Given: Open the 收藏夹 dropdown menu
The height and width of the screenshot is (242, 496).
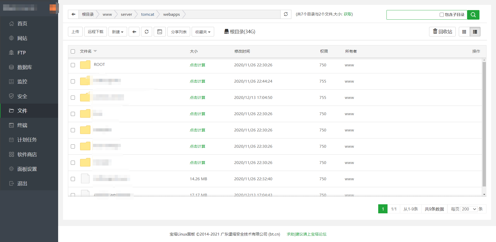Looking at the screenshot, I should tap(203, 32).
